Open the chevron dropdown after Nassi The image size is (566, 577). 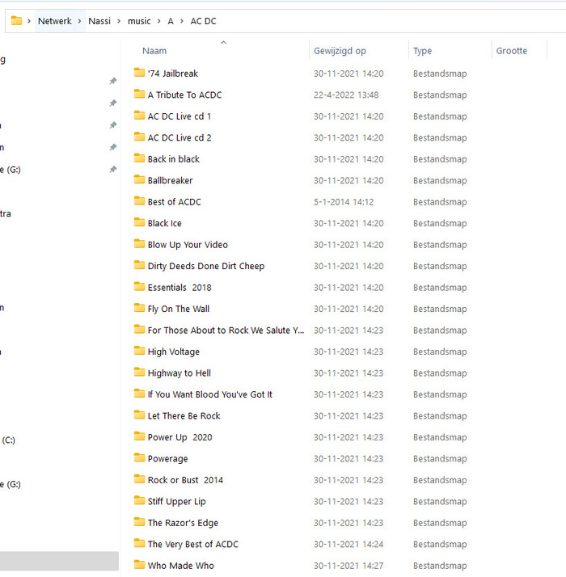(x=119, y=21)
